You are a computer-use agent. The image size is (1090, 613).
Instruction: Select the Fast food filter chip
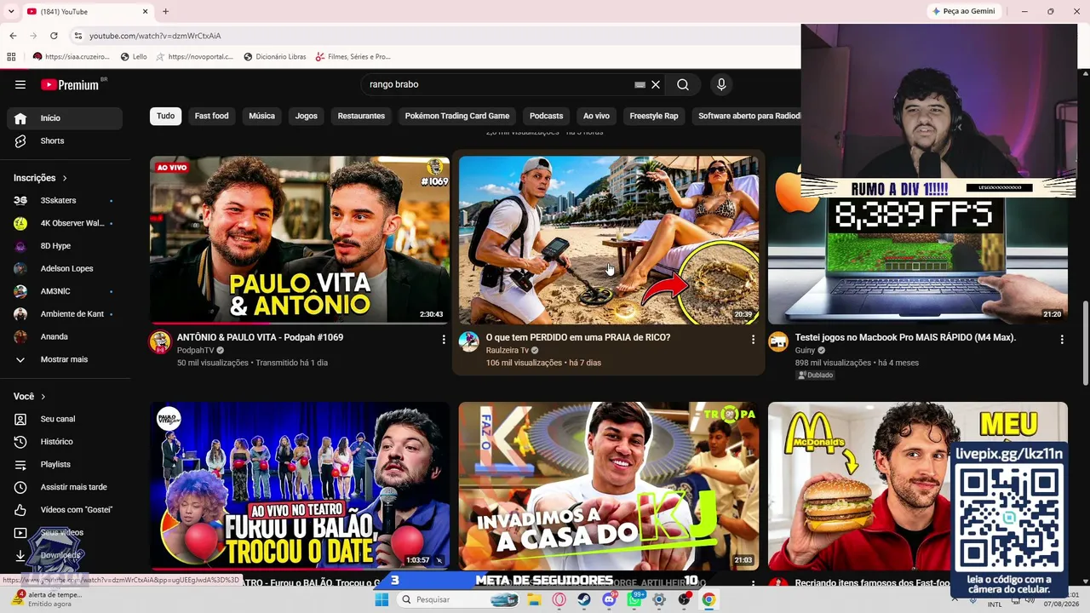pyautogui.click(x=211, y=116)
